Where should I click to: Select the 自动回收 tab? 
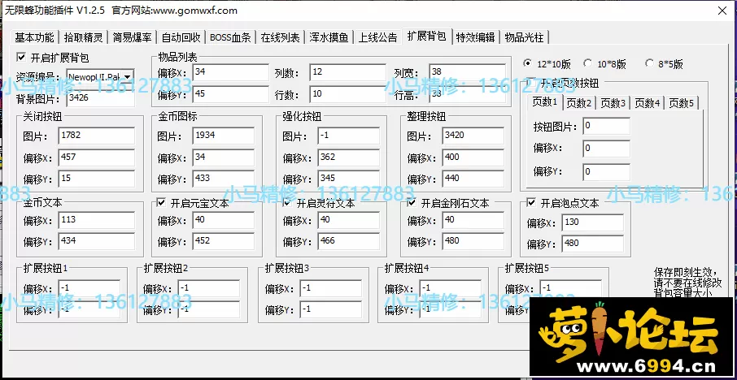point(181,37)
